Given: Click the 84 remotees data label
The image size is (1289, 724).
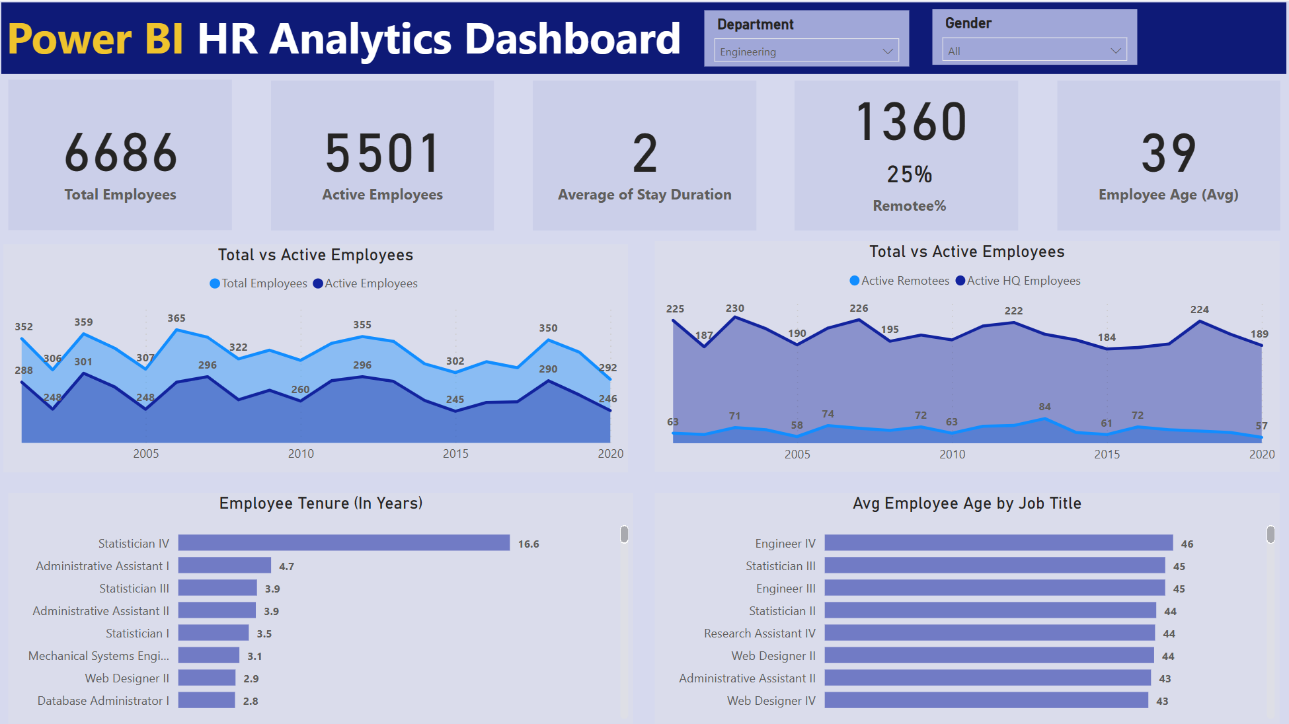Looking at the screenshot, I should coord(1044,407).
